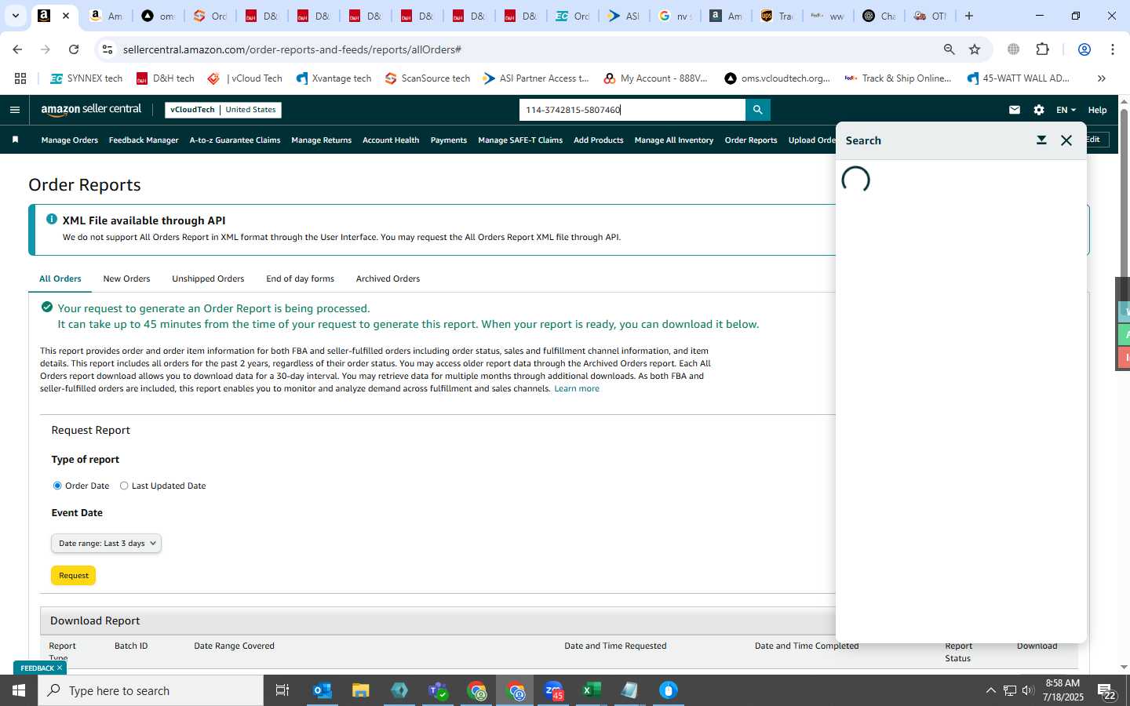
Task: Open Outlook from the taskbar
Action: point(323,690)
